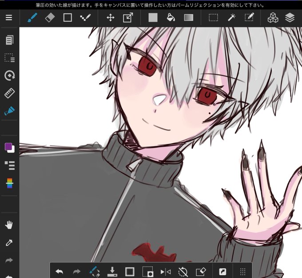This screenshot has height=278, width=302.
Task: Open the Materials cubes panel
Action: [273, 17]
